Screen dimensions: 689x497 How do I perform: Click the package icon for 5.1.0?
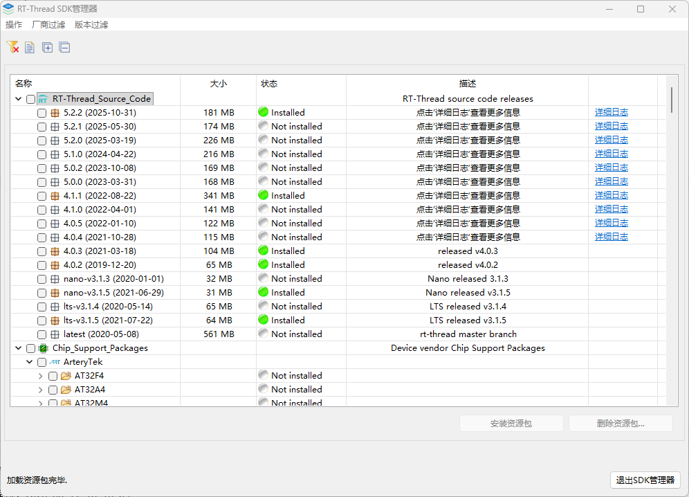pos(55,155)
